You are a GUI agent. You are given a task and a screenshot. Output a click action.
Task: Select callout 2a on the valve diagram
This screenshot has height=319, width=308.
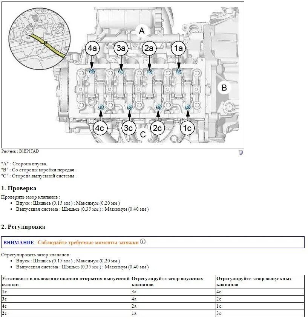(x=149, y=48)
